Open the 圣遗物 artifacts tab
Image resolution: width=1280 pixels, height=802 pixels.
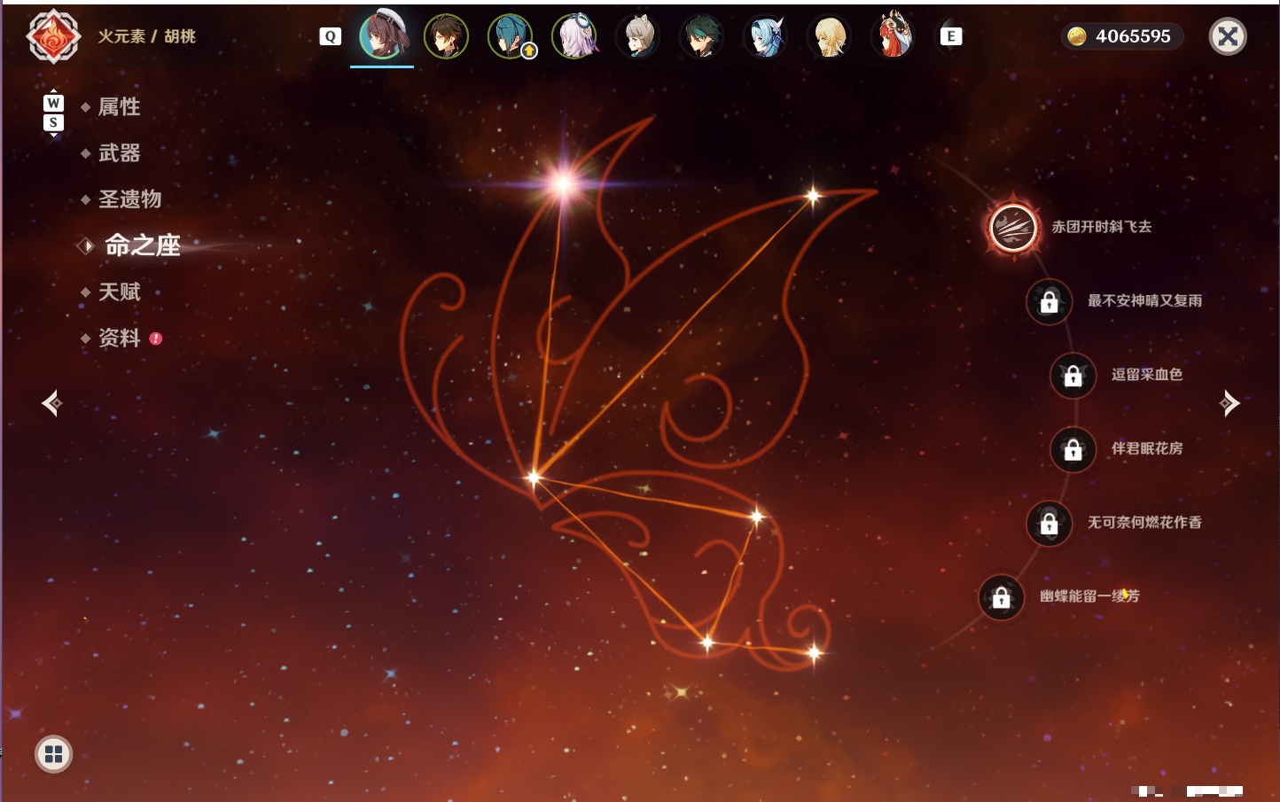click(x=129, y=199)
